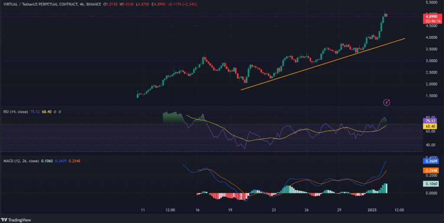Click the yellow 68.40 RSI axis tag
Viewport: 444px width, 223px height.
(431, 126)
